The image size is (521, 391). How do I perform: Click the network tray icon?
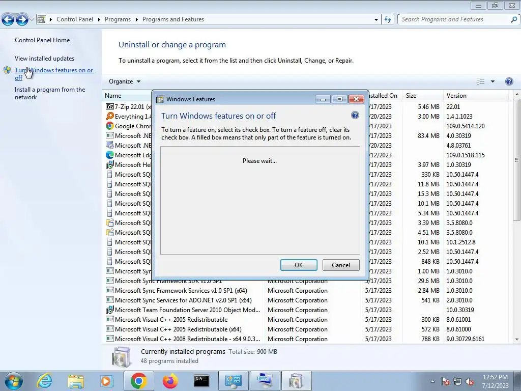point(457,381)
